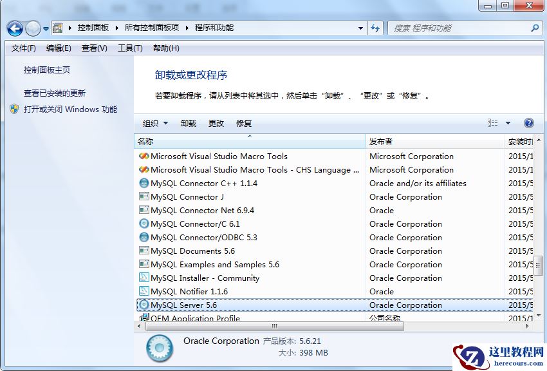Image resolution: width=547 pixels, height=371 pixels.
Task: Open the 组织 dropdown menu
Action: [155, 123]
